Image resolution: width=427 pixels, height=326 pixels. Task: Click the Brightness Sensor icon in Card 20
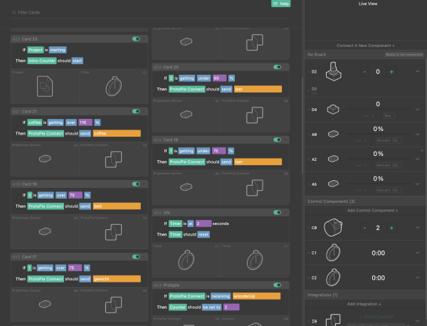click(186, 114)
